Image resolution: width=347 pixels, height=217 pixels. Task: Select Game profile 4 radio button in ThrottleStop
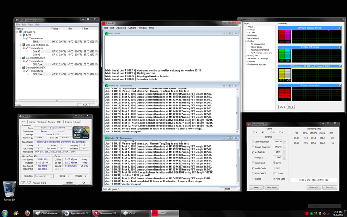(x=280, y=132)
